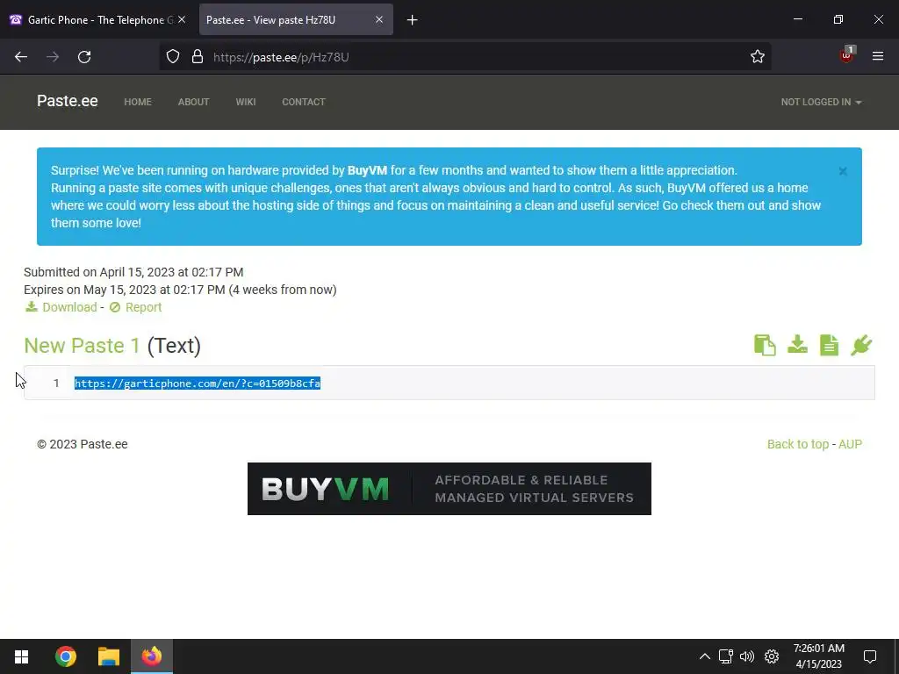Viewport: 899px width, 674px height.
Task: Click the BuyVM advertisement banner
Action: [449, 489]
